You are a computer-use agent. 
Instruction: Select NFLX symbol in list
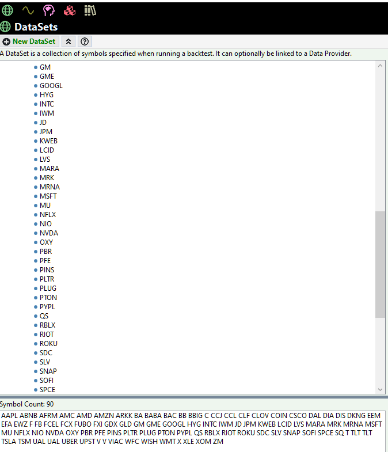[x=48, y=215]
